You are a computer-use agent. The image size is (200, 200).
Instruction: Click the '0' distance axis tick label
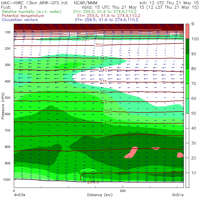coord(14,191)
